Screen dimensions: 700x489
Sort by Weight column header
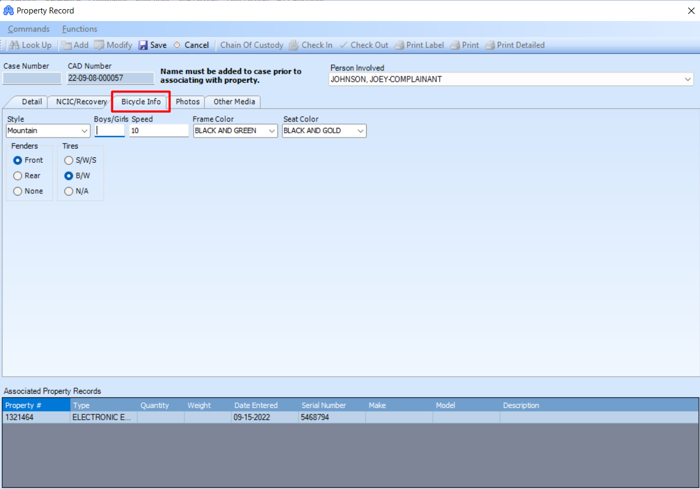208,405
